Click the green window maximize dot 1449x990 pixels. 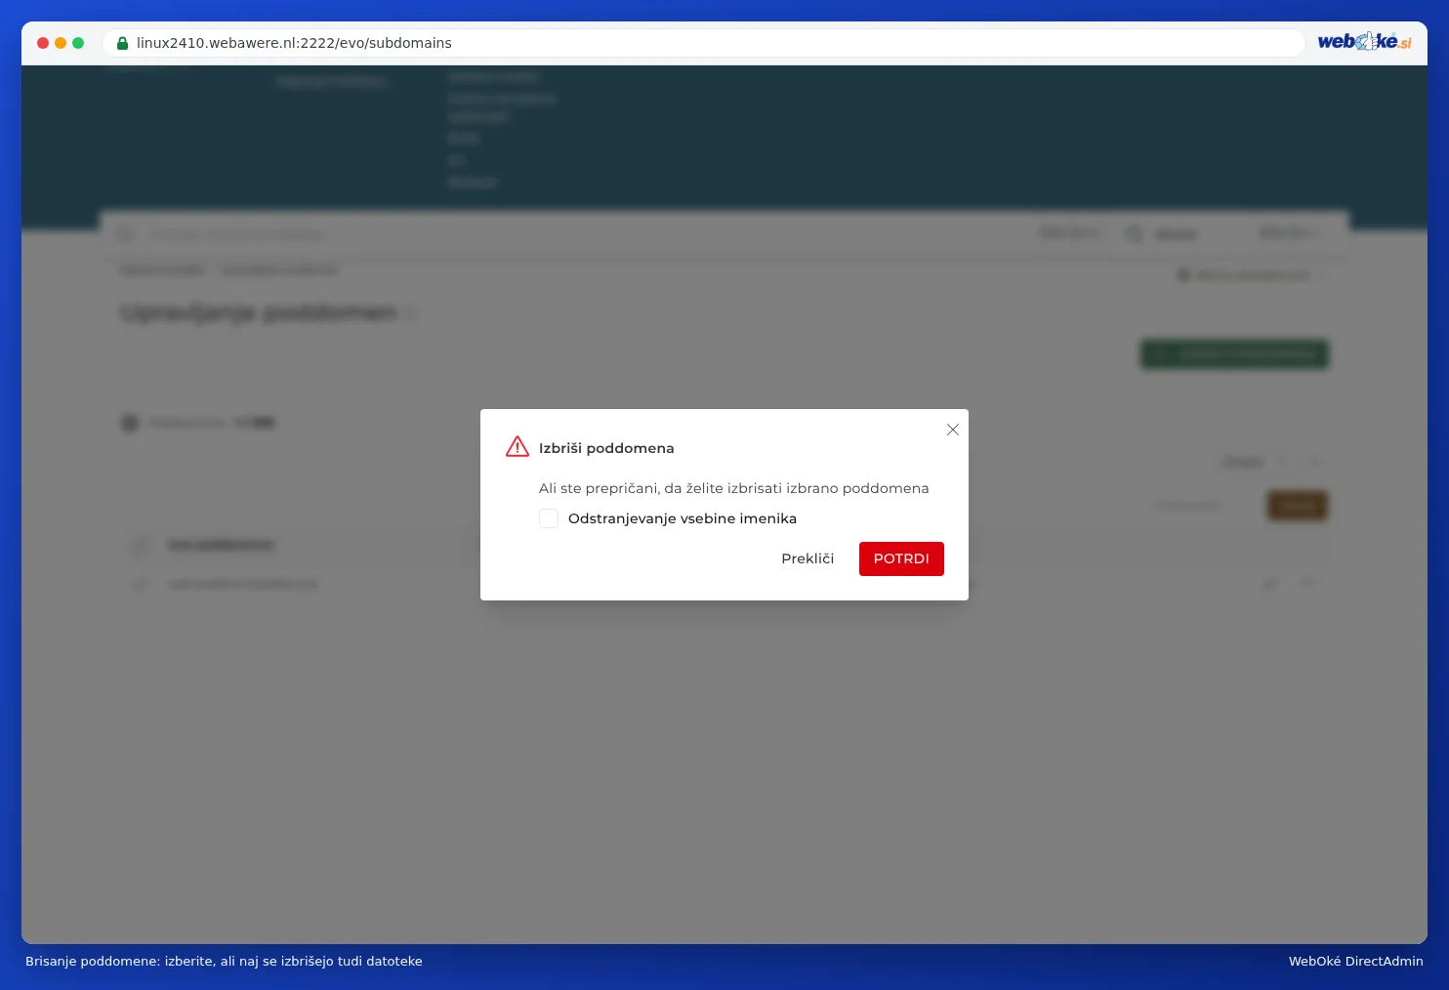(x=78, y=43)
